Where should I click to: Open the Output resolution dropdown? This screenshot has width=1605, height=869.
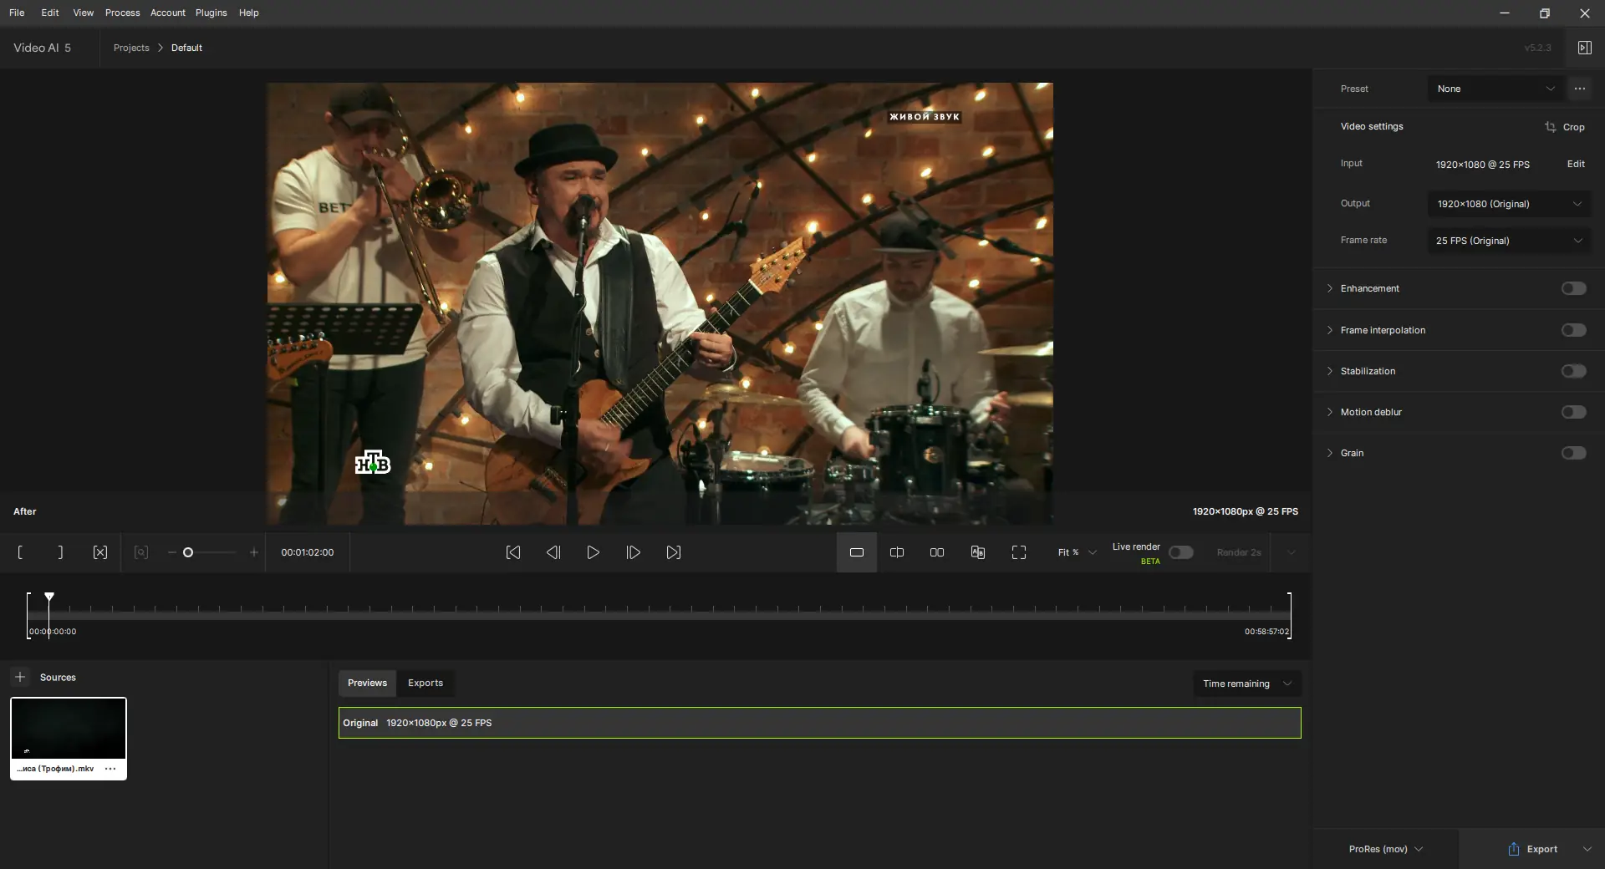coord(1509,204)
